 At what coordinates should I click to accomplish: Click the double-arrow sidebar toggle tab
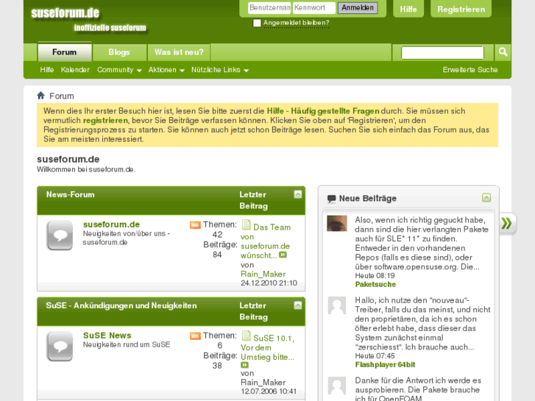pyautogui.click(x=507, y=223)
